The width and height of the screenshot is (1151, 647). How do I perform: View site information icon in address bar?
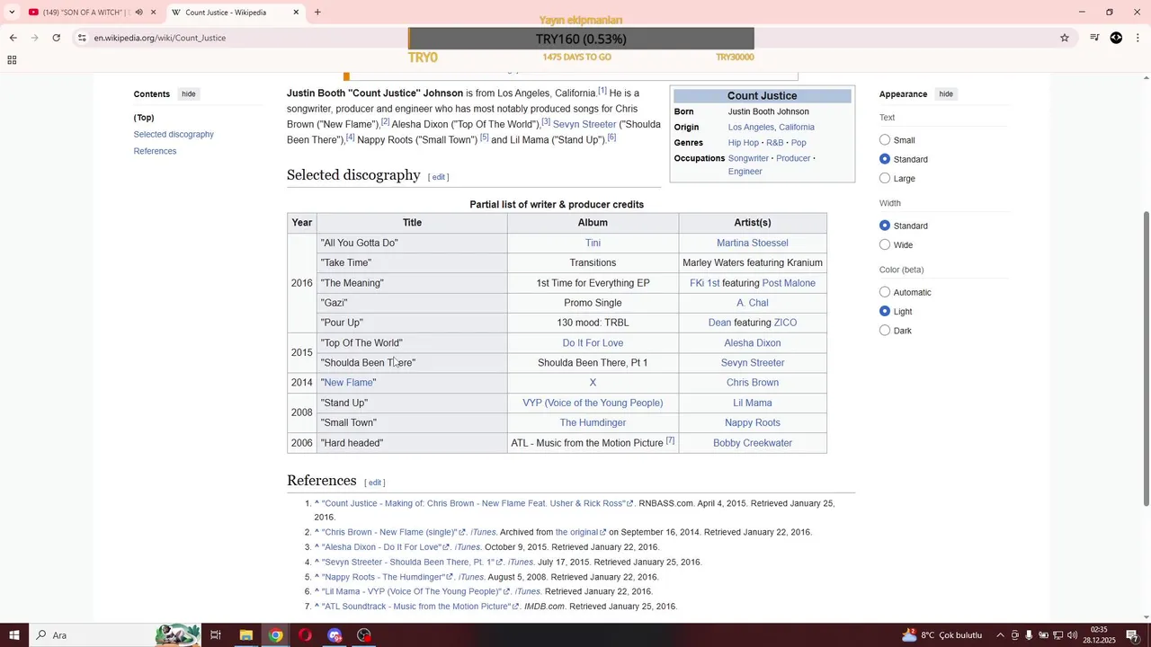(x=82, y=38)
